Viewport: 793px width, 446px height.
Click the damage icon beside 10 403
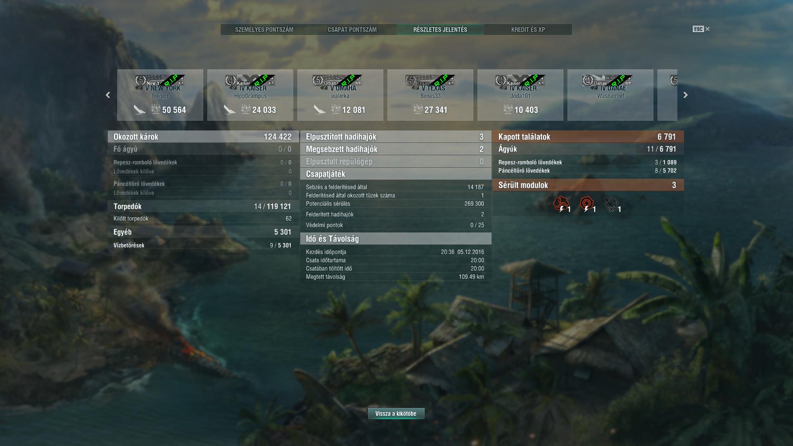click(508, 109)
